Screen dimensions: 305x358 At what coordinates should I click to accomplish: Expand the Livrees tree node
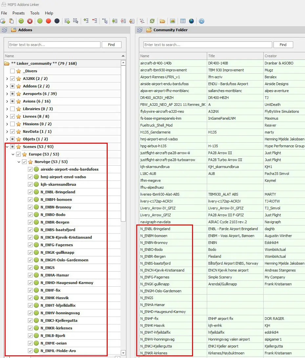tap(7, 116)
